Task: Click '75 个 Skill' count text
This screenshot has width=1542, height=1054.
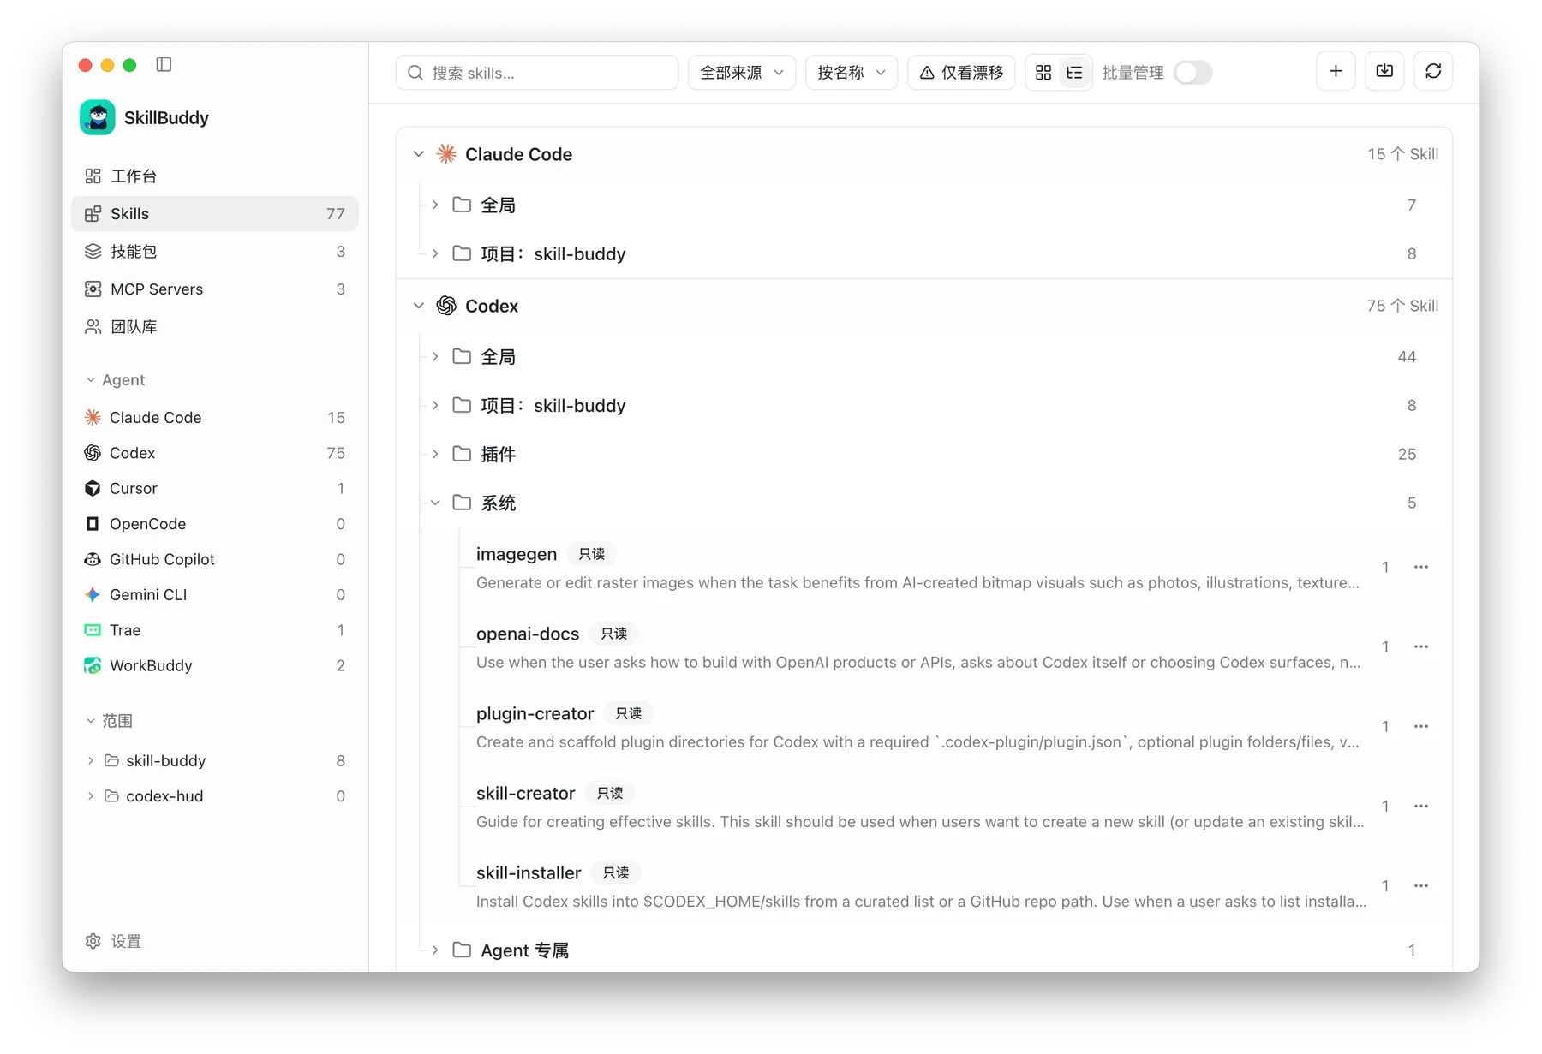Action: (x=1402, y=306)
